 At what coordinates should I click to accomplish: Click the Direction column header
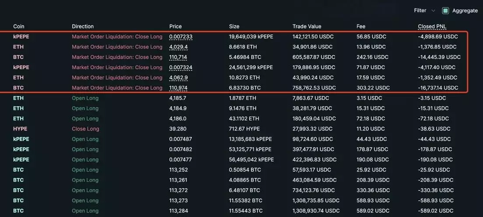click(x=83, y=27)
